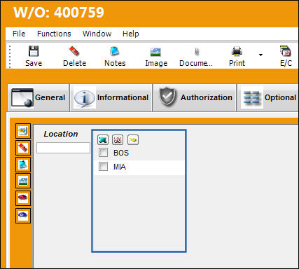Check the MIA location checkbox
This screenshot has width=299, height=269.
point(103,167)
